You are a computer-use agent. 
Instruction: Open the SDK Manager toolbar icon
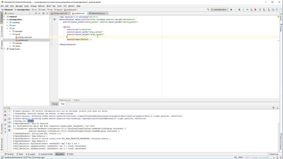click(269, 10)
